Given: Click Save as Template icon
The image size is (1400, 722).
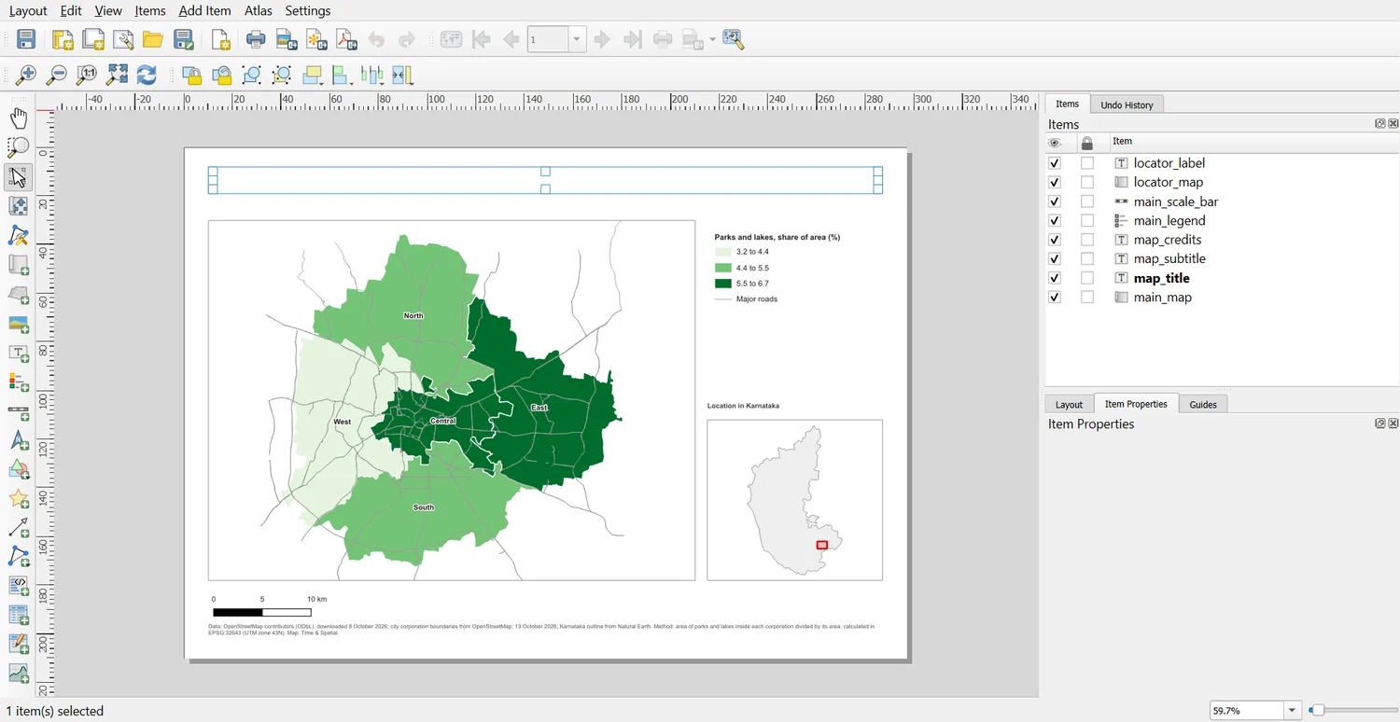Looking at the screenshot, I should [184, 39].
